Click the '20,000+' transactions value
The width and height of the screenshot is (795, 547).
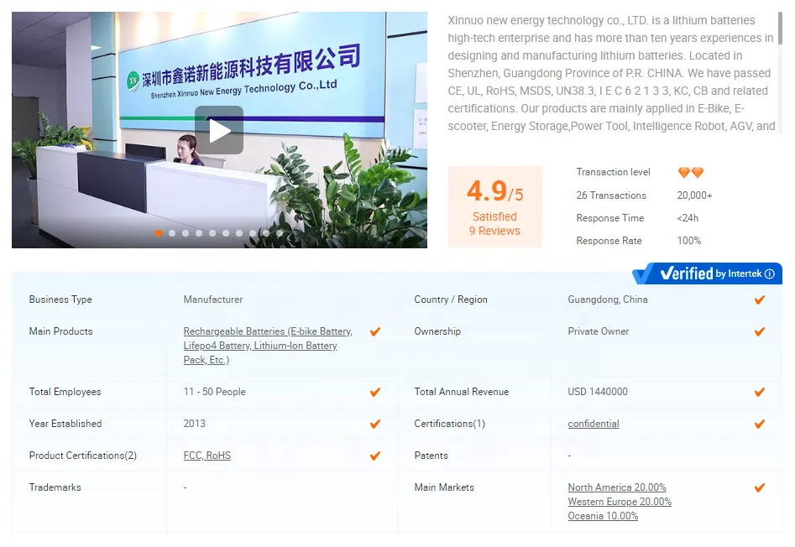(694, 195)
